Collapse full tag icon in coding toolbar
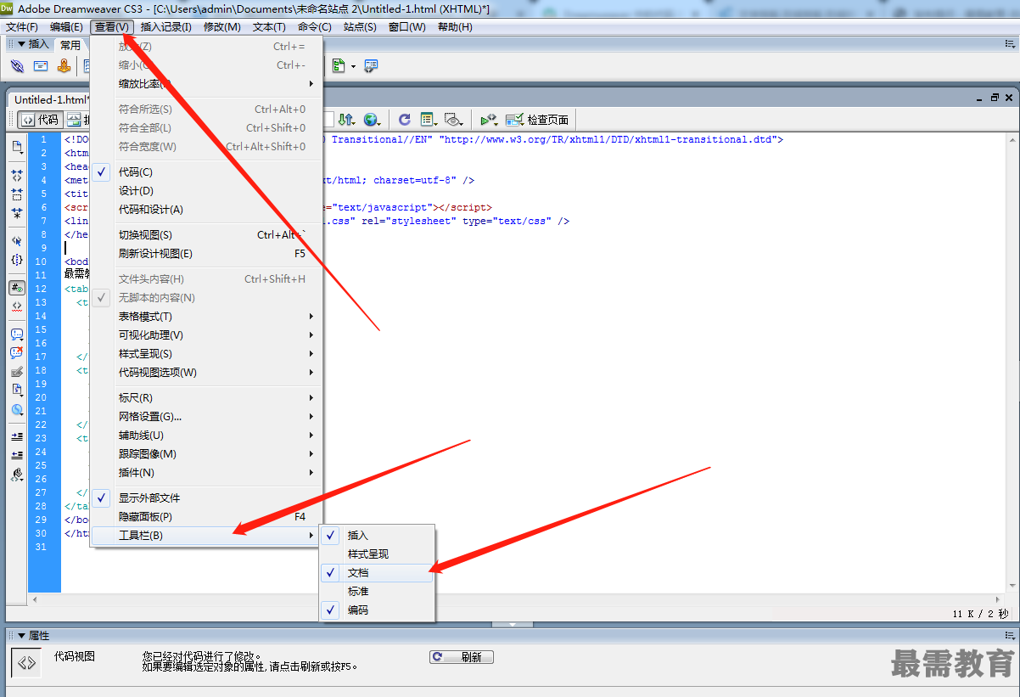1020x697 pixels. [x=17, y=175]
